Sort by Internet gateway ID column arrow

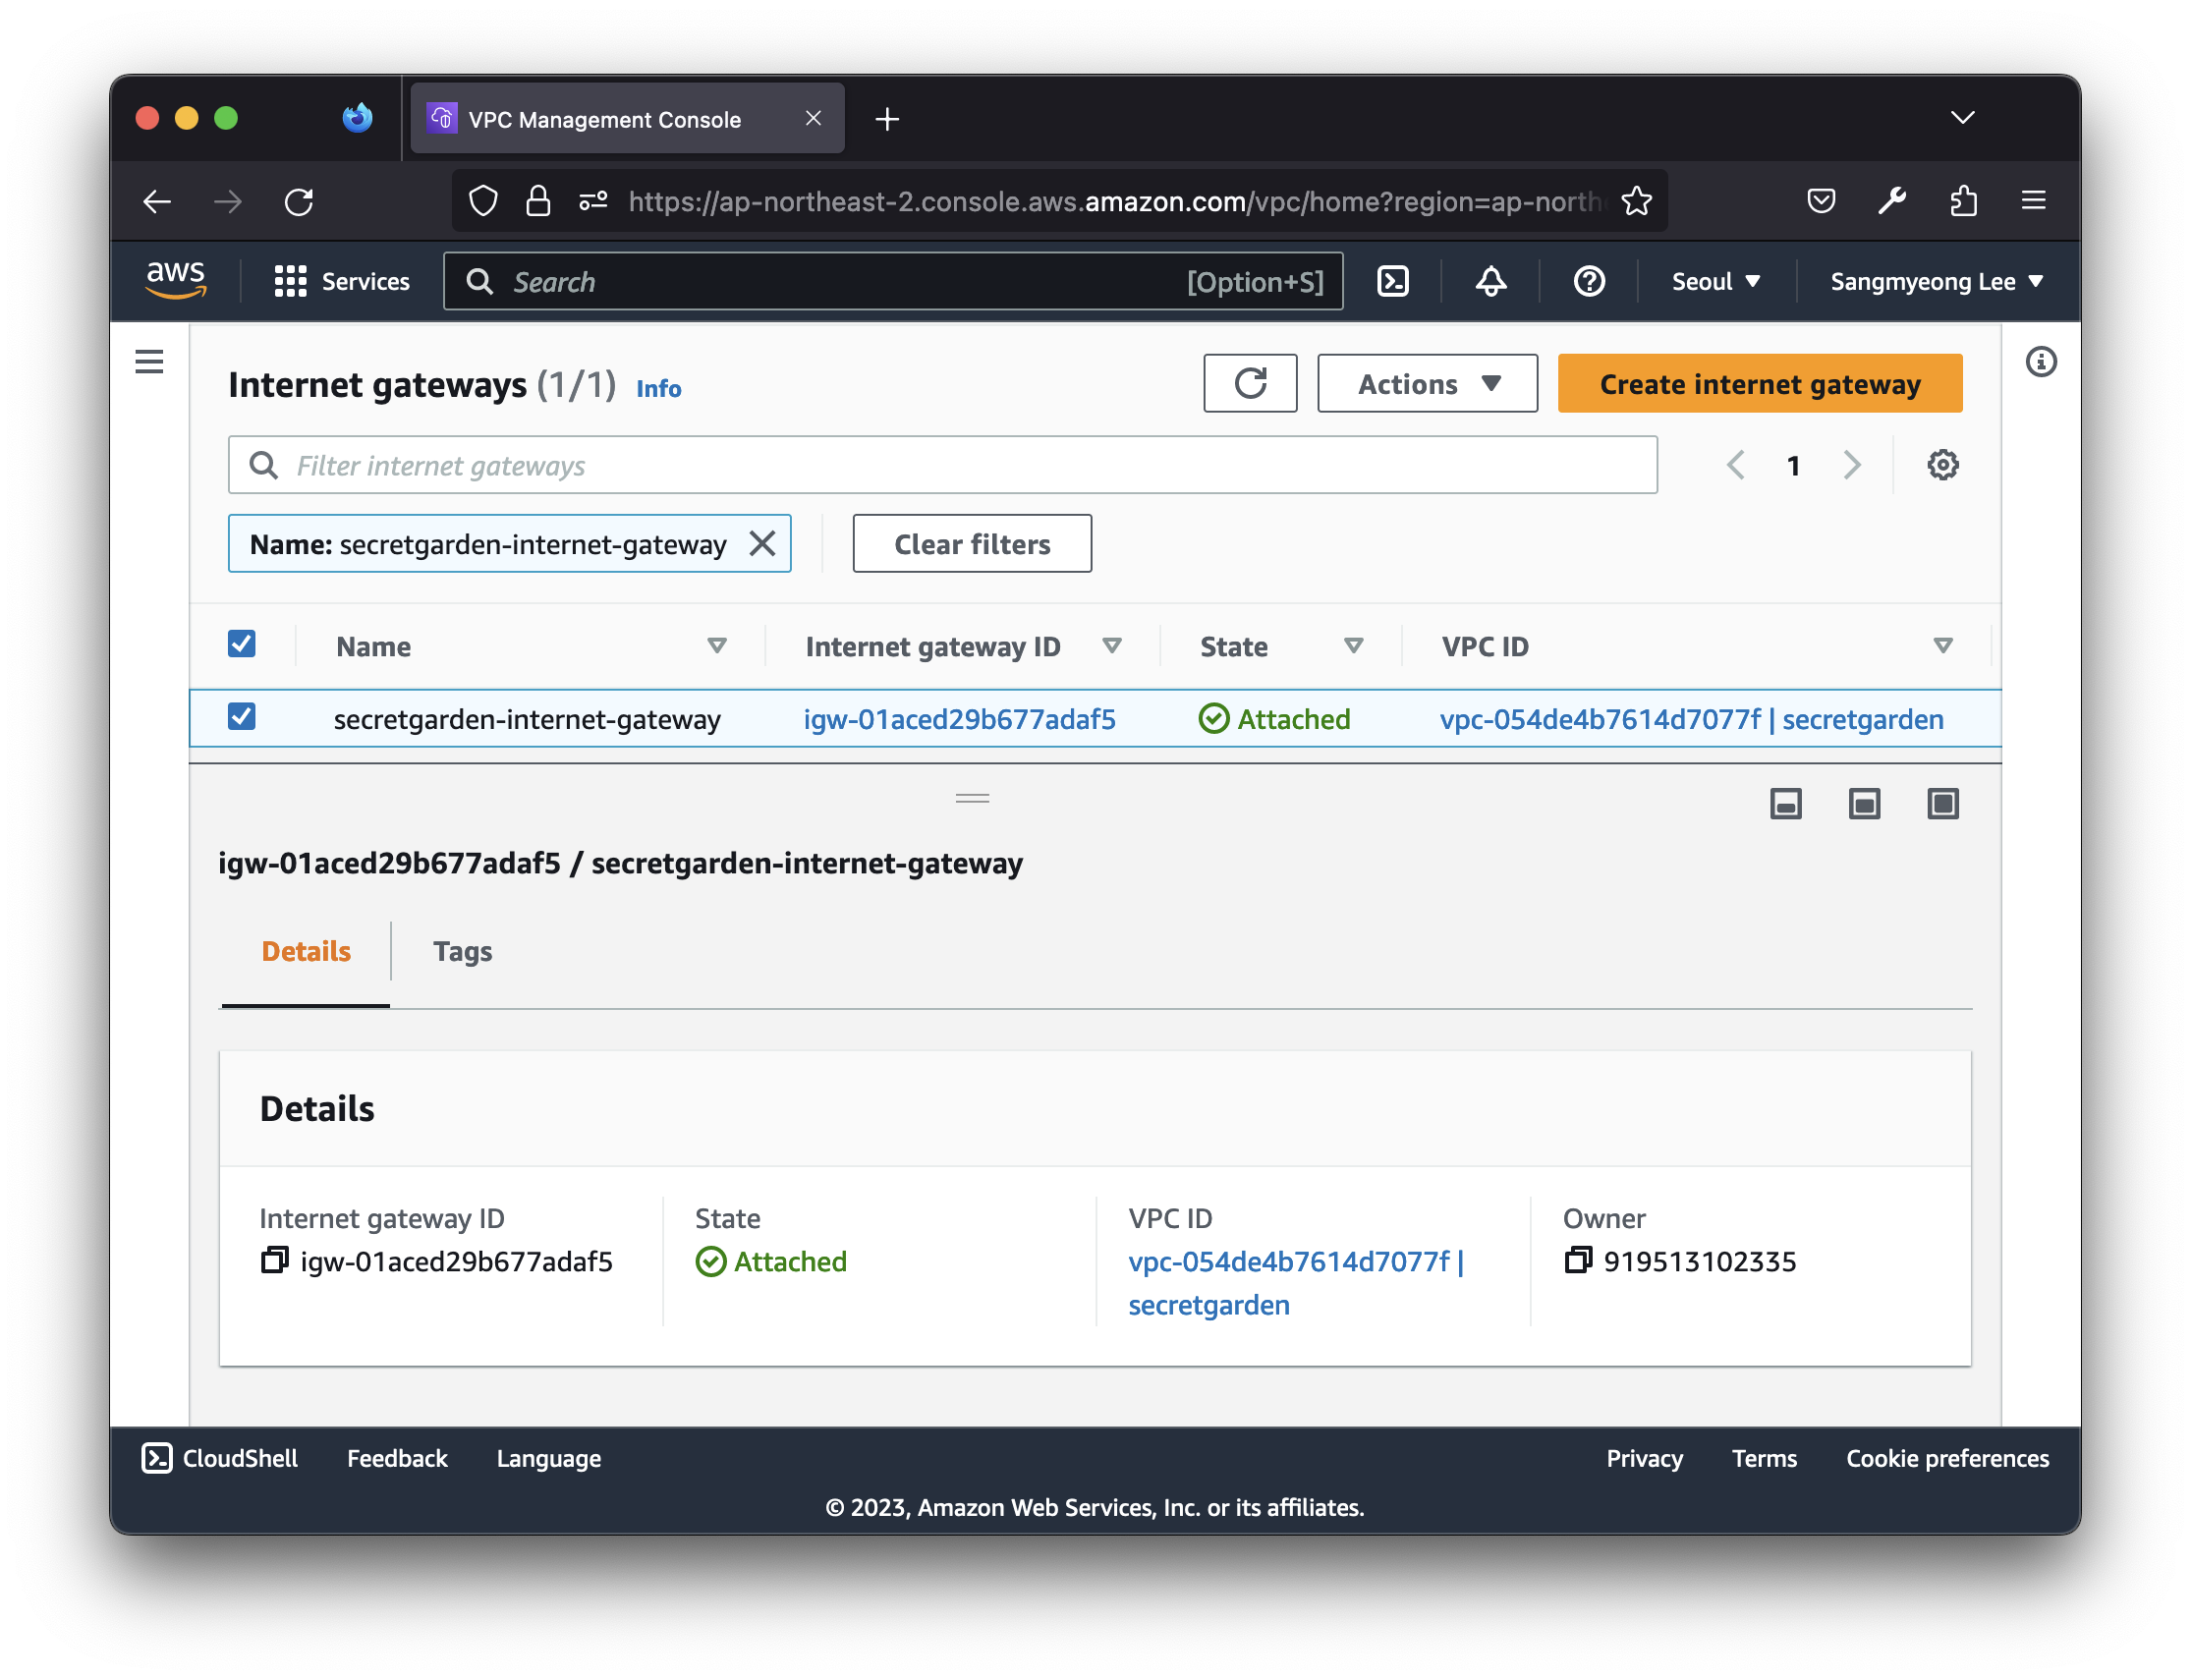1111,646
